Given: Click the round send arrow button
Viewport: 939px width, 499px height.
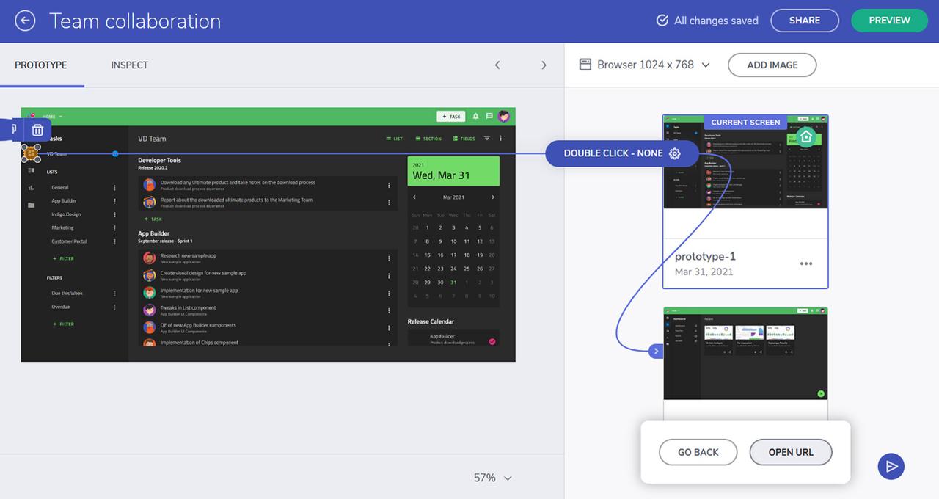Looking at the screenshot, I should pos(891,466).
